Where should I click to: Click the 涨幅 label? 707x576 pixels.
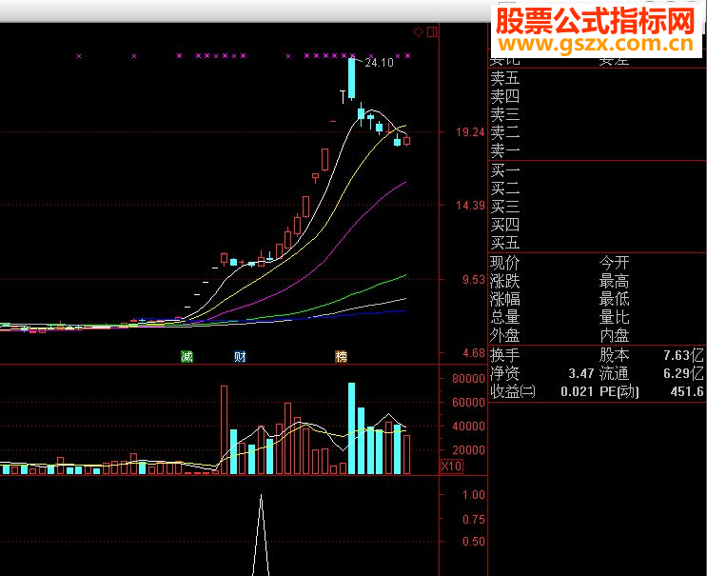(x=505, y=299)
